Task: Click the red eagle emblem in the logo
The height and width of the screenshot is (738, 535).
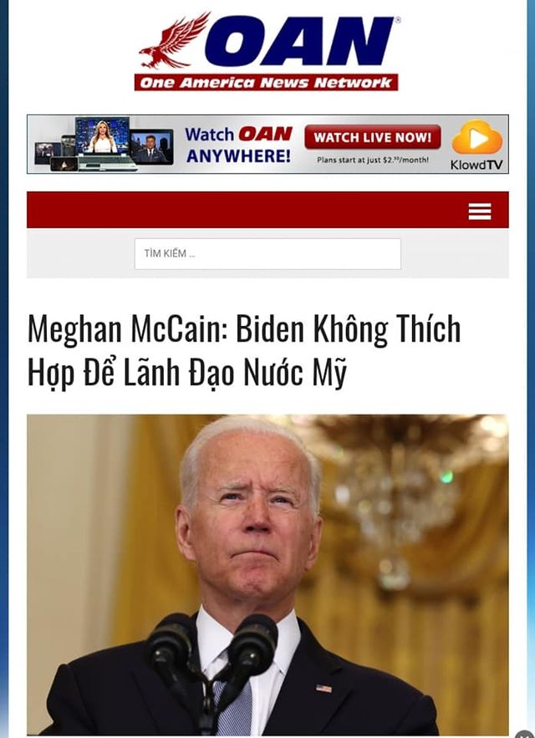Action: click(x=173, y=41)
